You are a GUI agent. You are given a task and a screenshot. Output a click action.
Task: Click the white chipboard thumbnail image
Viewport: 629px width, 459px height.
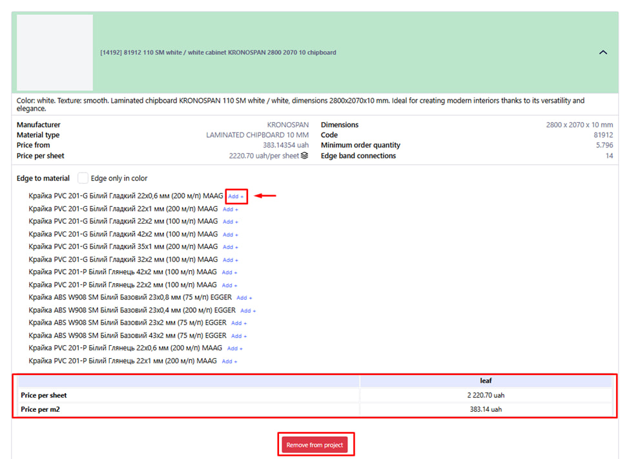pos(55,52)
